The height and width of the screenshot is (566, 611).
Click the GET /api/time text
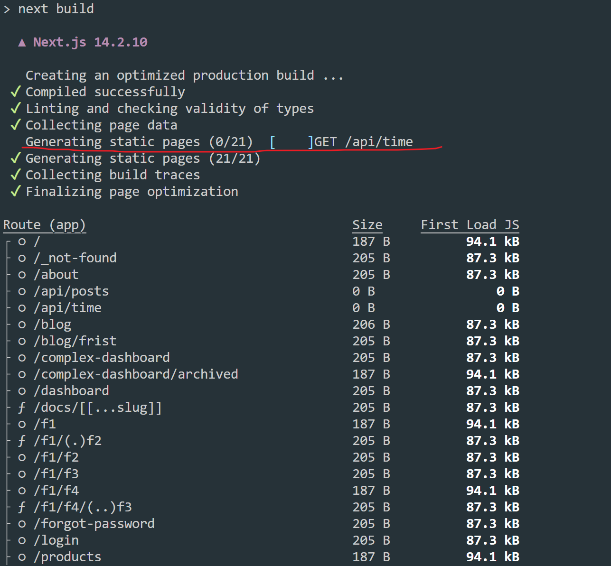(x=364, y=142)
